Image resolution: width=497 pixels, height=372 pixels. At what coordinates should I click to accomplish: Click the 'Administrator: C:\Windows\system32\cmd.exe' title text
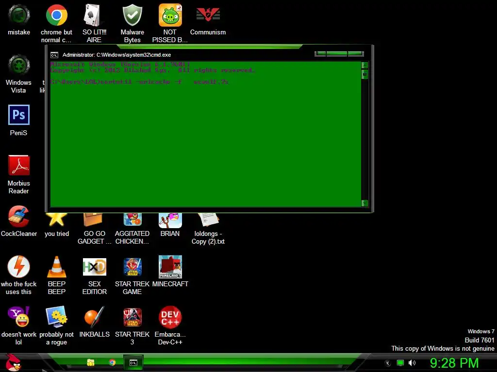coord(116,55)
